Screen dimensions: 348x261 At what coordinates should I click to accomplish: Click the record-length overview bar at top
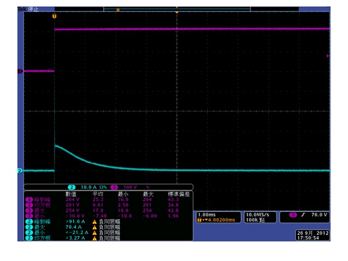[177, 9]
